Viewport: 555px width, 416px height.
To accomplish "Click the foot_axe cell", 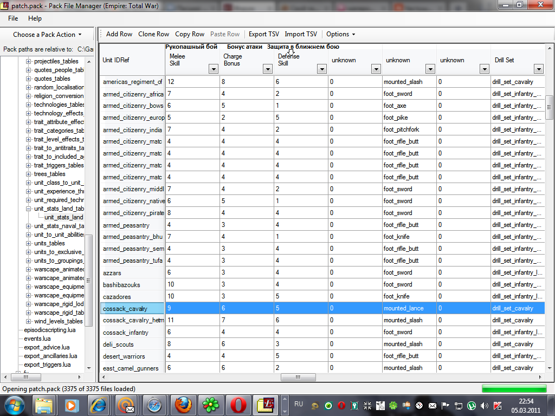I will click(409, 106).
